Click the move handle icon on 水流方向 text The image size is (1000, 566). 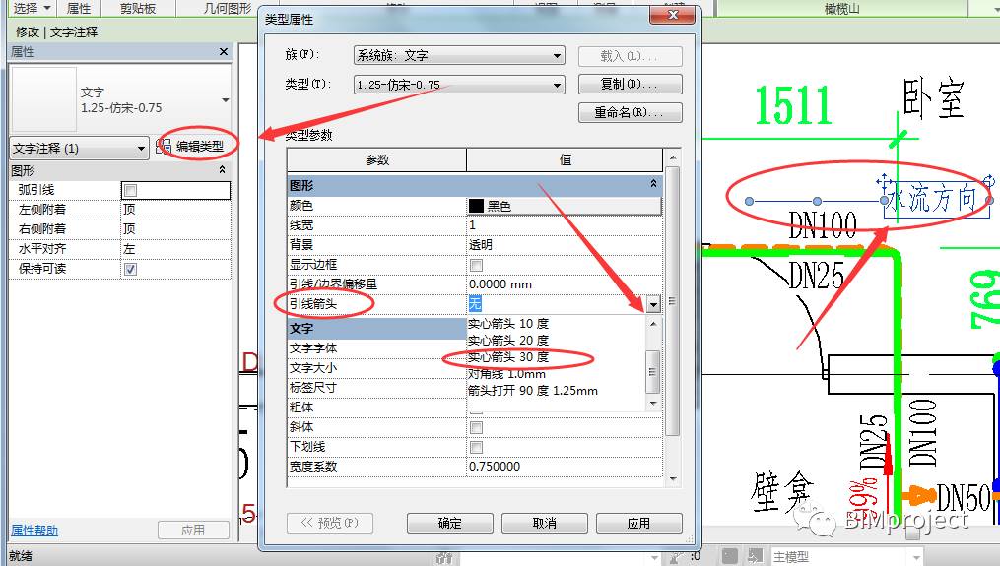tap(884, 183)
